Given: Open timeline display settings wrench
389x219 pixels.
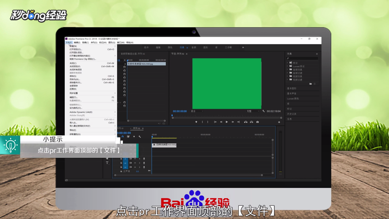Looking at the screenshot, I should coord(139,137).
